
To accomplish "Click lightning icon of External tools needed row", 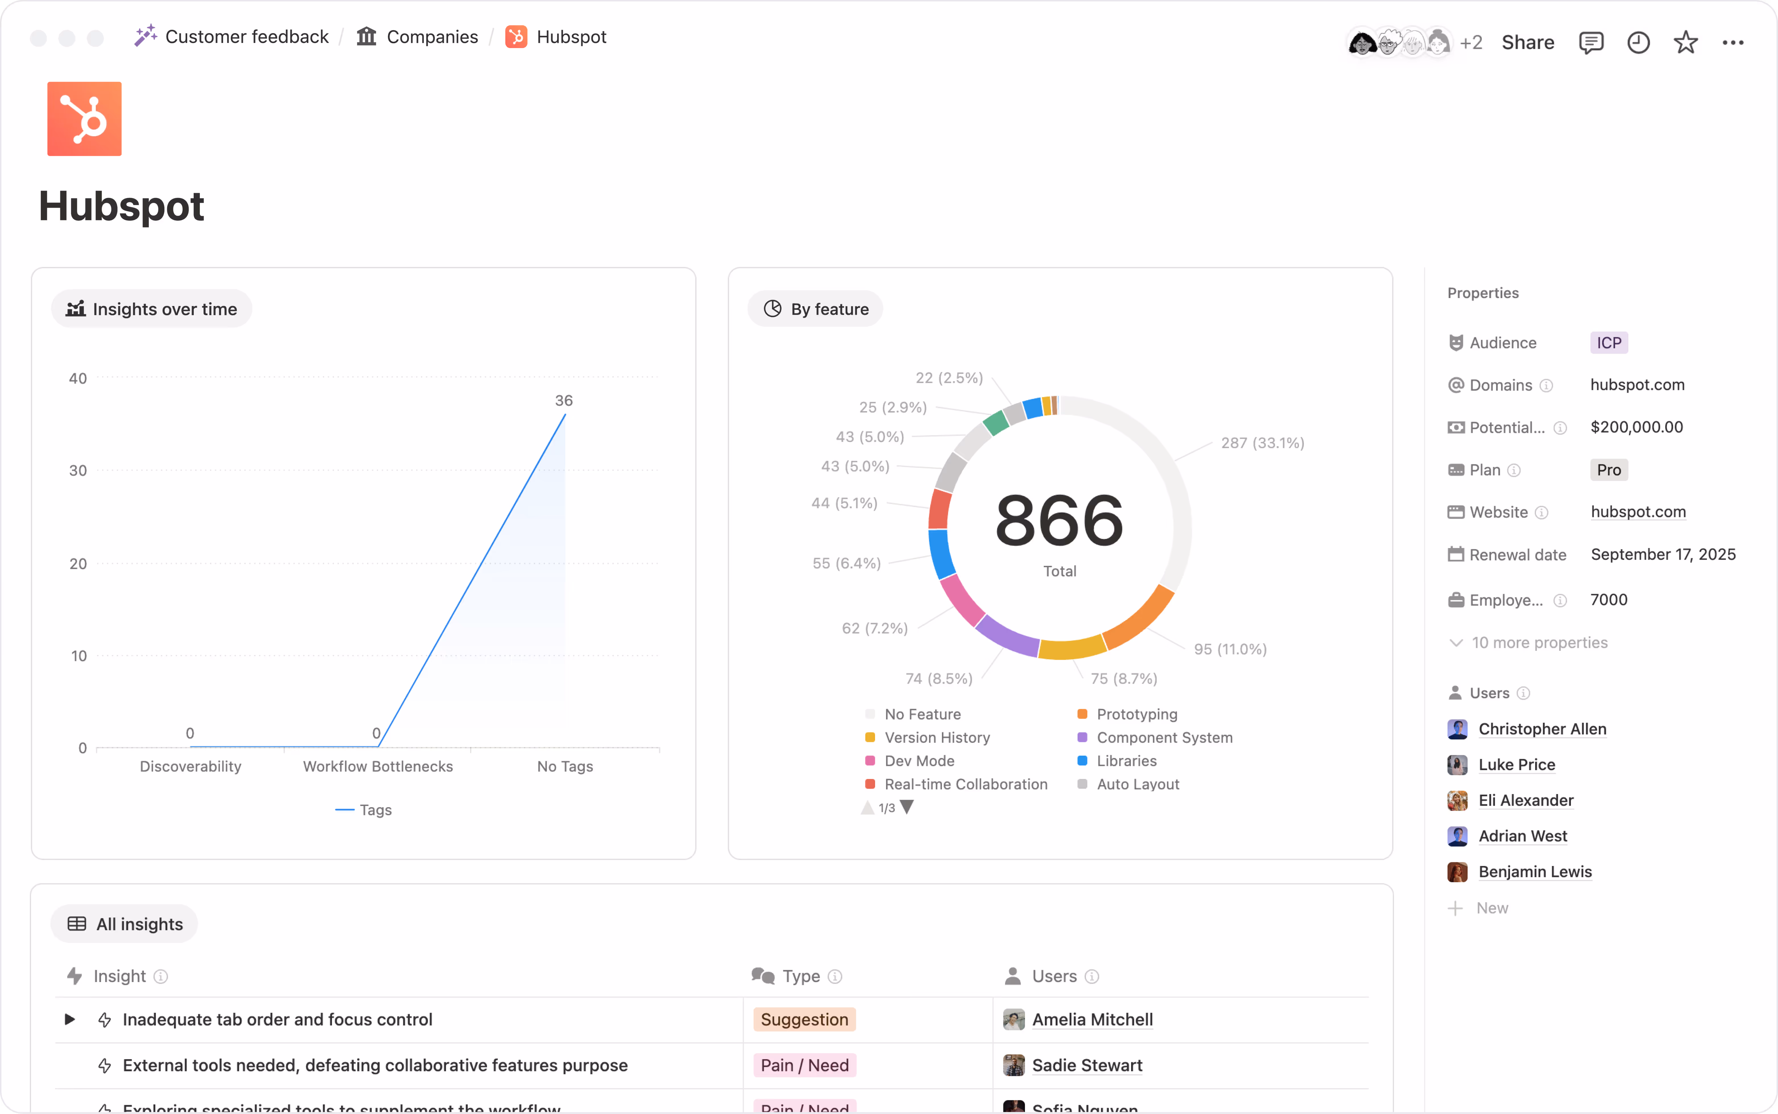I will click(x=105, y=1065).
